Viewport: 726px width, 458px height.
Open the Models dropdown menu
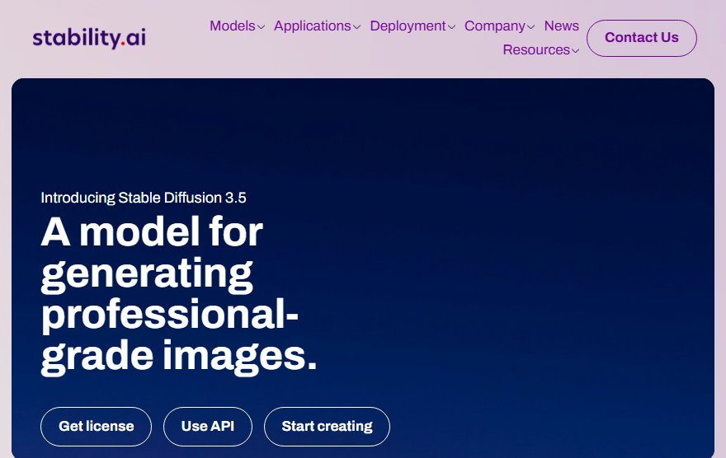click(237, 26)
